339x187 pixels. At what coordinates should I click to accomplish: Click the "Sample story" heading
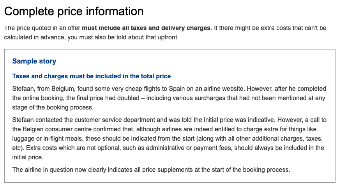[x=34, y=61]
